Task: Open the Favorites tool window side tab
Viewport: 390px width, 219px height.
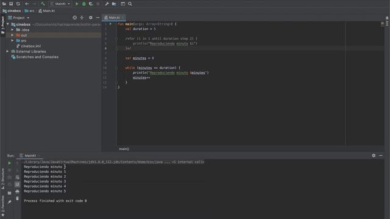Action: [2, 206]
